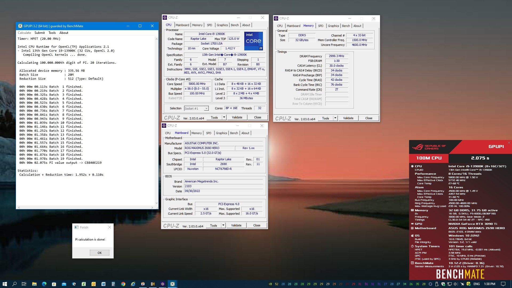
Task: Click Validate in Memory CPU-Z window
Action: [348, 118]
